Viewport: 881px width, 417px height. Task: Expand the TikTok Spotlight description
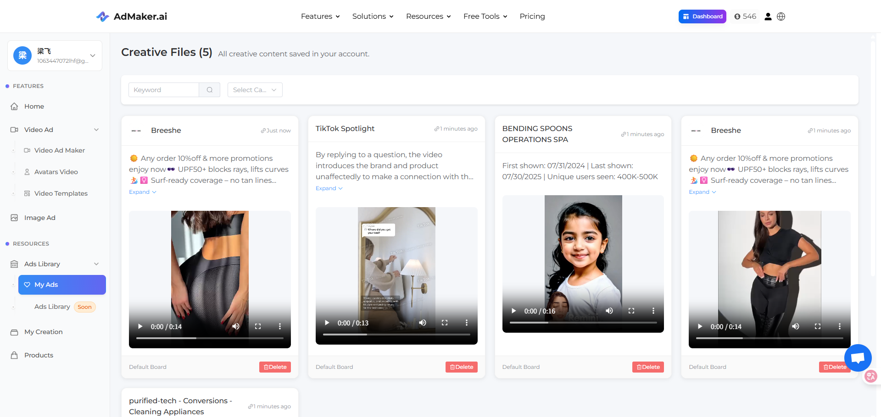point(329,188)
